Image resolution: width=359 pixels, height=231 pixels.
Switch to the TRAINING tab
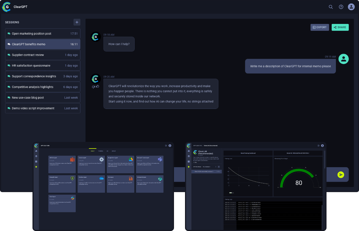[x=100, y=151]
